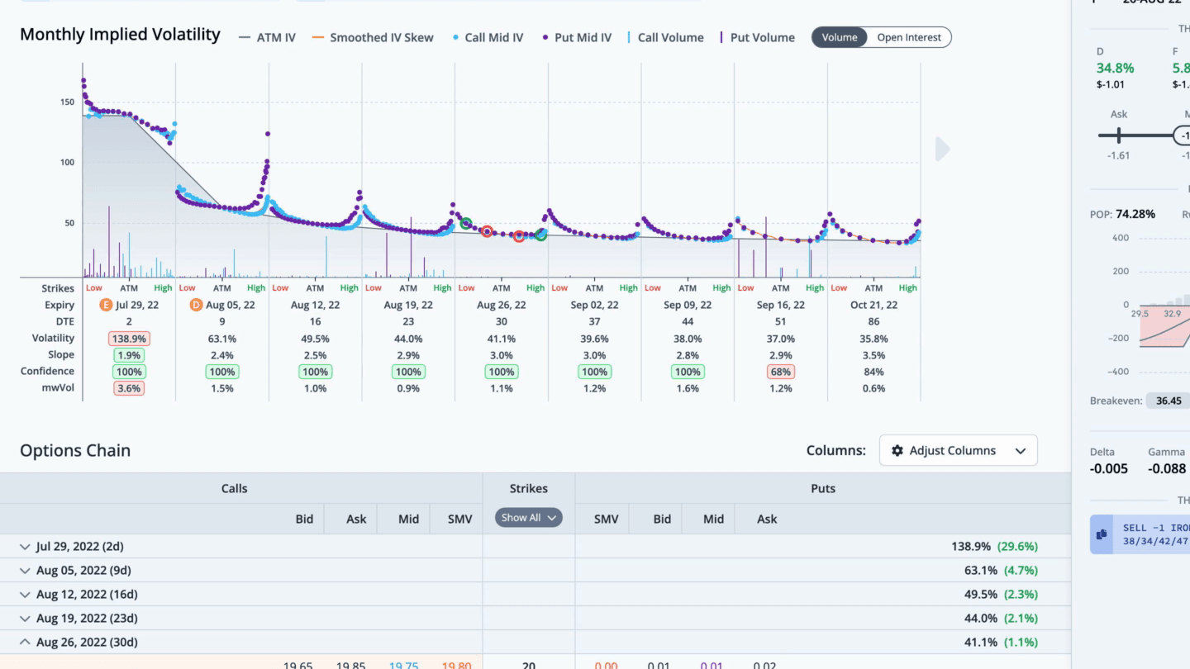Click the 84% confidence value for Oct 21
1190x669 pixels.
[x=873, y=372]
